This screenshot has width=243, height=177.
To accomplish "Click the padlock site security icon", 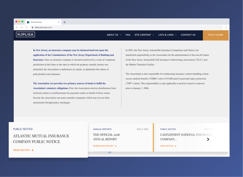I will 32,27.
